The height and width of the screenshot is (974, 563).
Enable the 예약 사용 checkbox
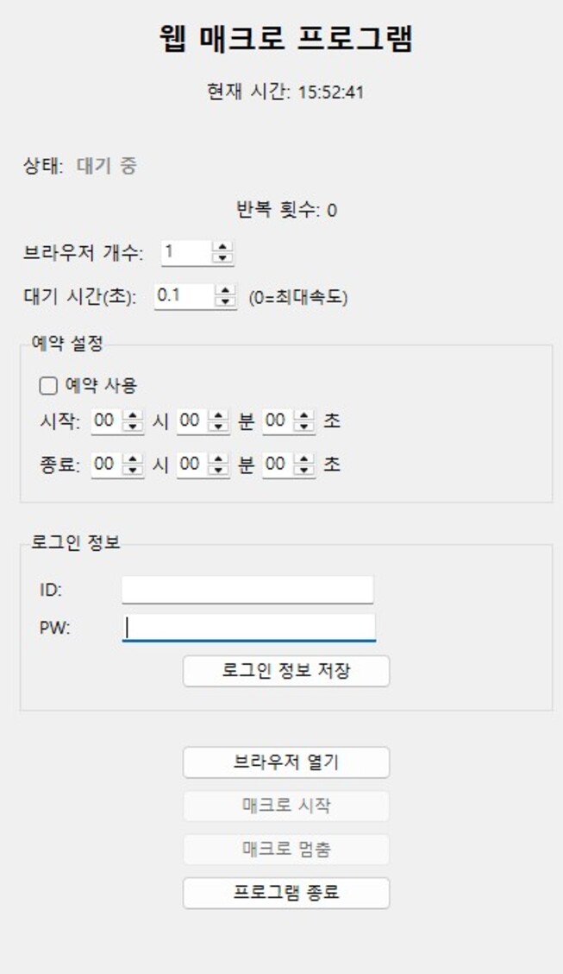tap(48, 385)
